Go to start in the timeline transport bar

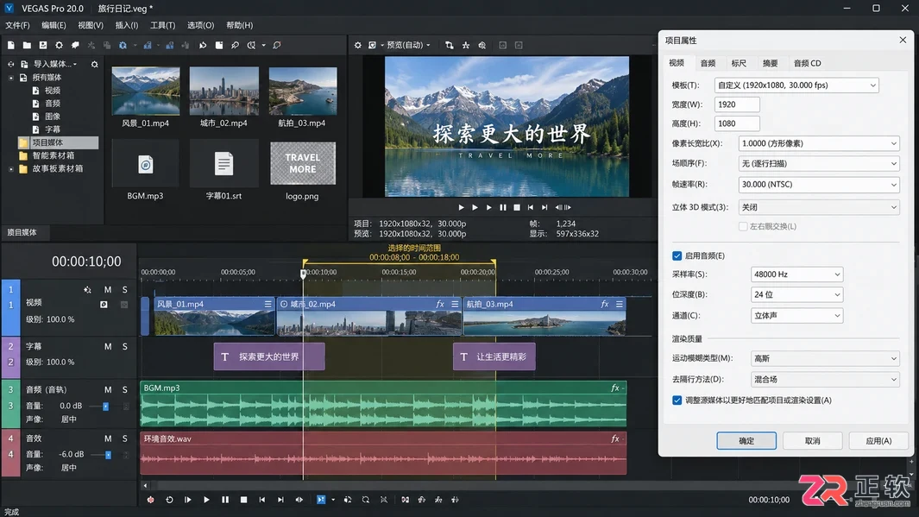(x=262, y=500)
